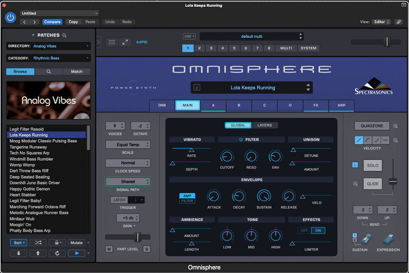Mute the part with M button

(x=109, y=249)
